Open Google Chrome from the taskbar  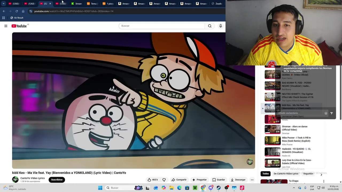point(203,188)
